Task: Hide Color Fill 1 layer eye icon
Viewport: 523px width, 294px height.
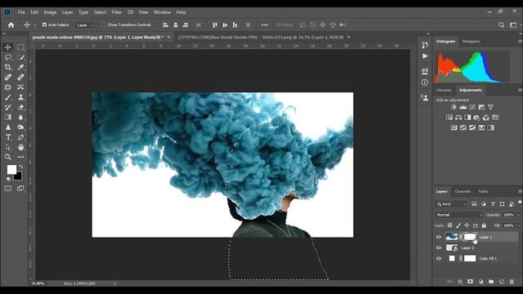Action: 439,258
